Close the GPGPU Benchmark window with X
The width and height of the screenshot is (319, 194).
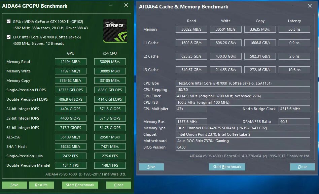click(x=126, y=5)
